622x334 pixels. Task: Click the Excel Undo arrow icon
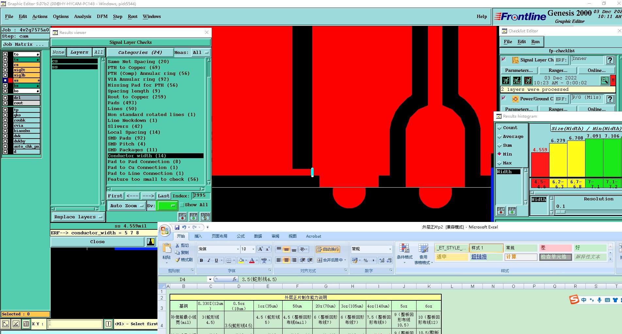pyautogui.click(x=184, y=227)
